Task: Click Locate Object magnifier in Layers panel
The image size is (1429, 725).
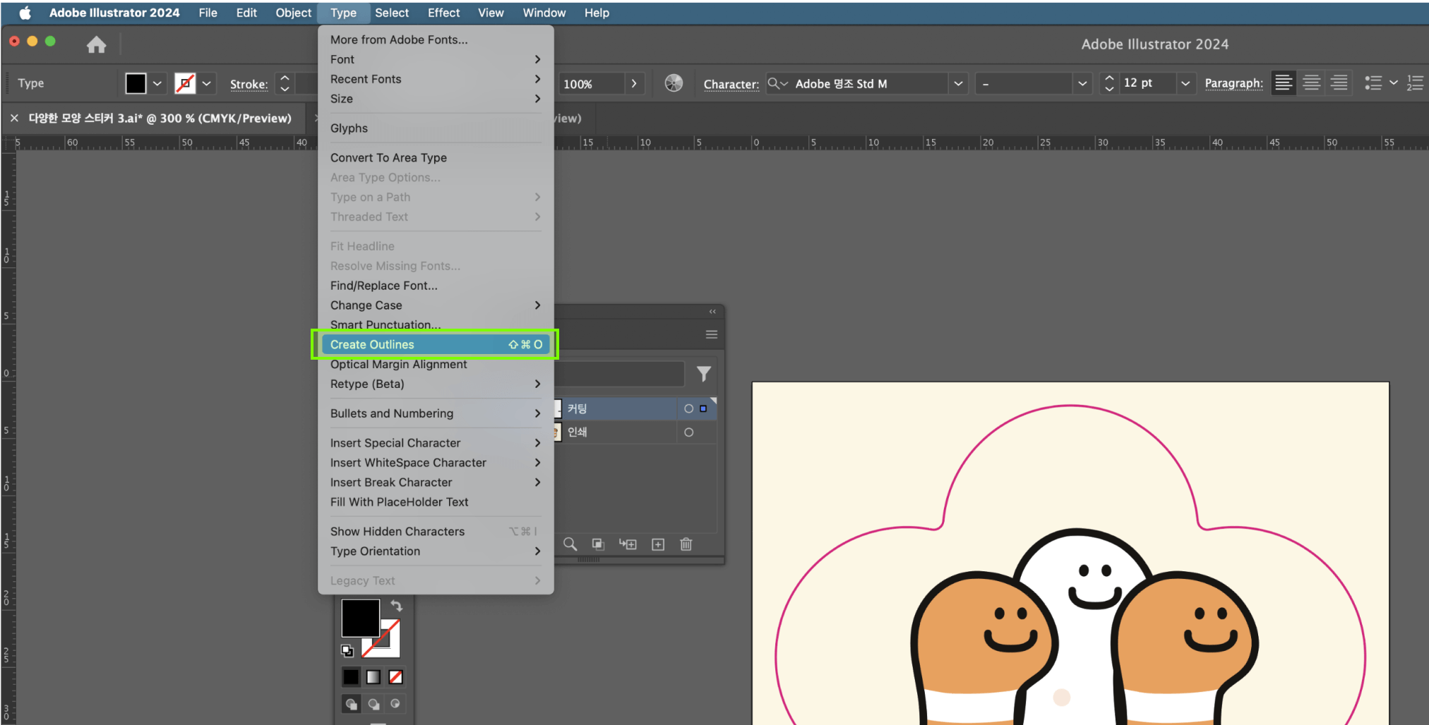Action: 570,544
